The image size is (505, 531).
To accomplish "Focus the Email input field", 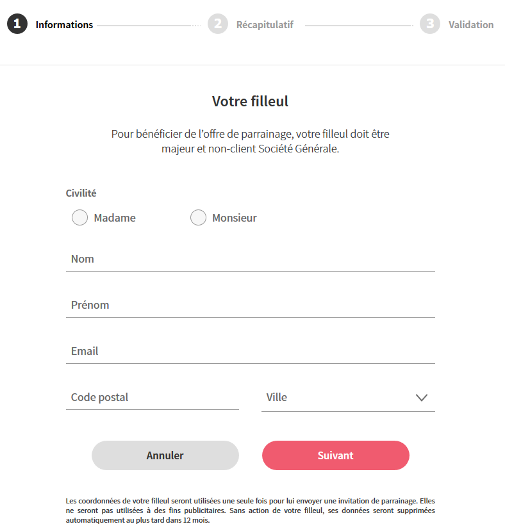I will [x=250, y=352].
